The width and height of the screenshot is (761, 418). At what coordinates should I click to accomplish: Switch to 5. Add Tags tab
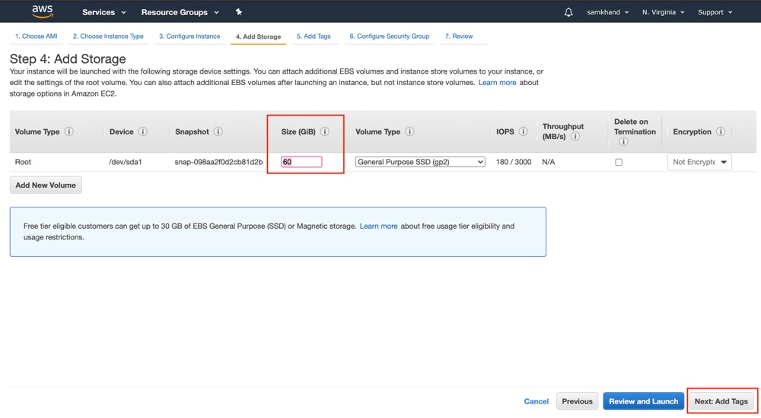314,36
